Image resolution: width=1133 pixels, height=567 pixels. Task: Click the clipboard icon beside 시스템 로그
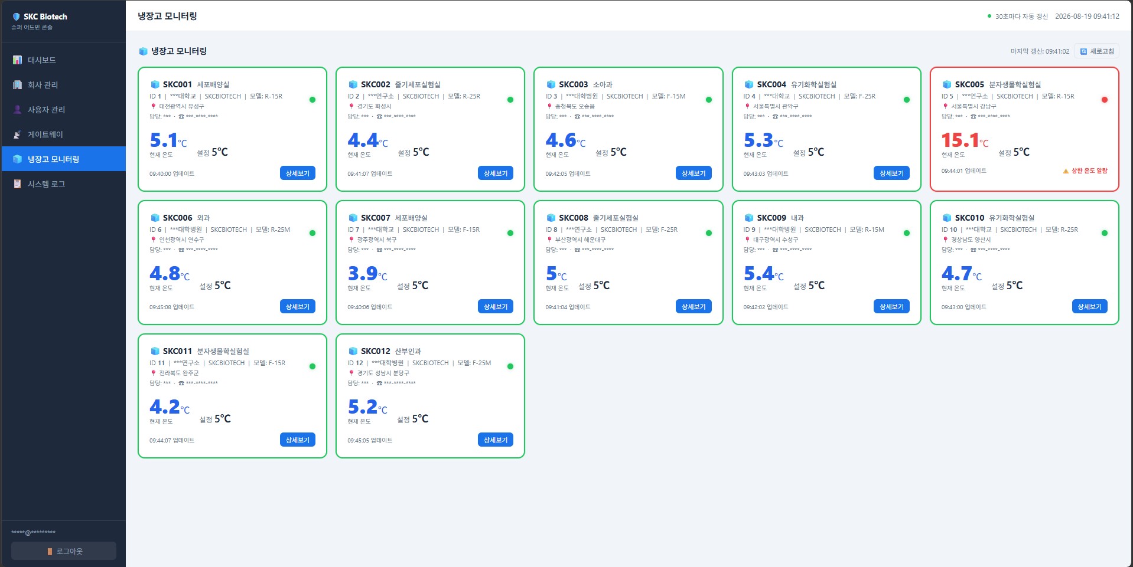point(17,184)
